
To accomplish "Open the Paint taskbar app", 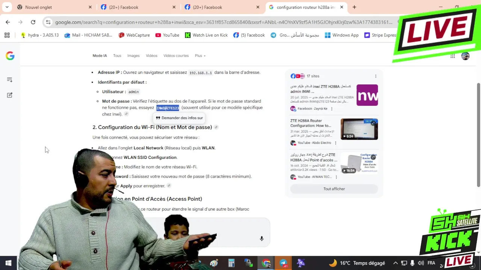I will click(x=214, y=263).
